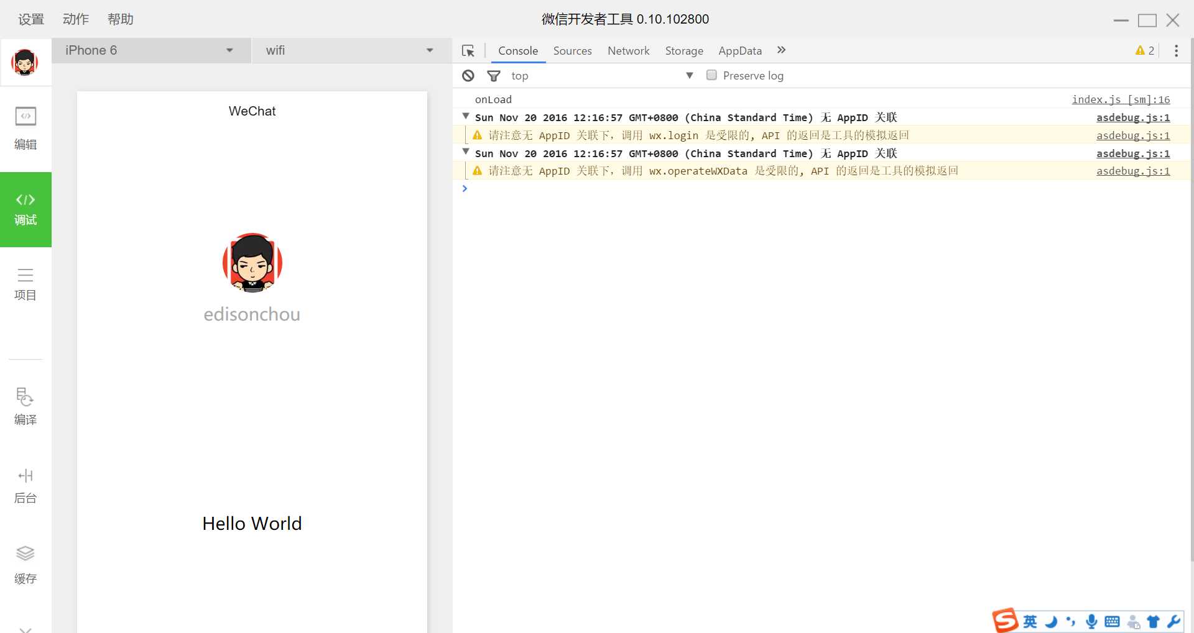1194x633 pixels.
Task: Open asdebug.js:1 link on first group row
Action: click(x=1133, y=117)
